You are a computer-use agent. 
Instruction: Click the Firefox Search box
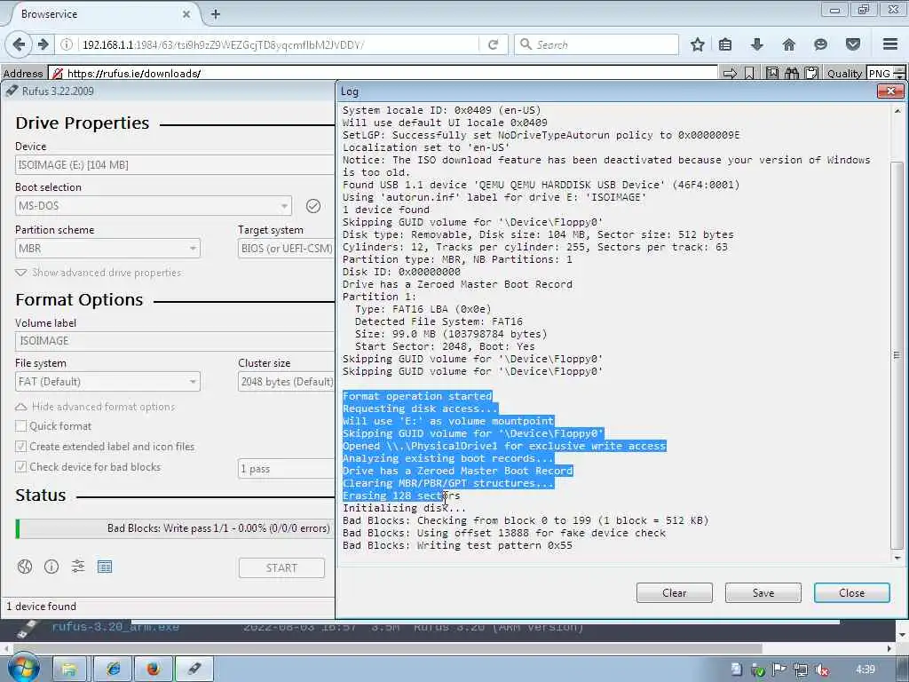click(x=597, y=44)
